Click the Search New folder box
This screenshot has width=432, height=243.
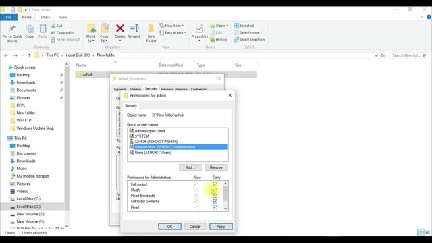click(408, 55)
